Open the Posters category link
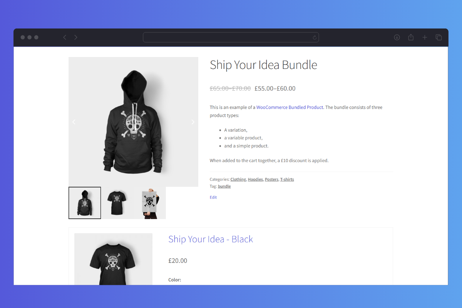The height and width of the screenshot is (308, 462). coord(271,179)
